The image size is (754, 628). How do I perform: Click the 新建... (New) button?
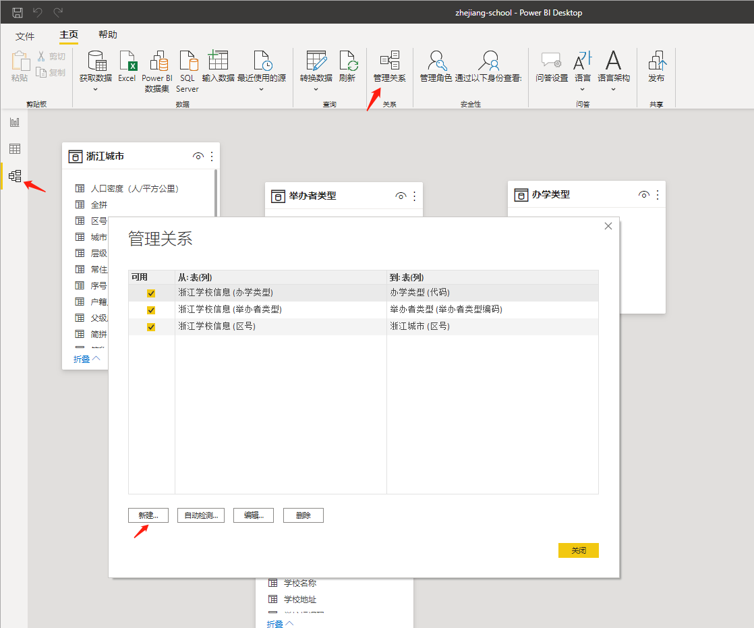pos(148,515)
